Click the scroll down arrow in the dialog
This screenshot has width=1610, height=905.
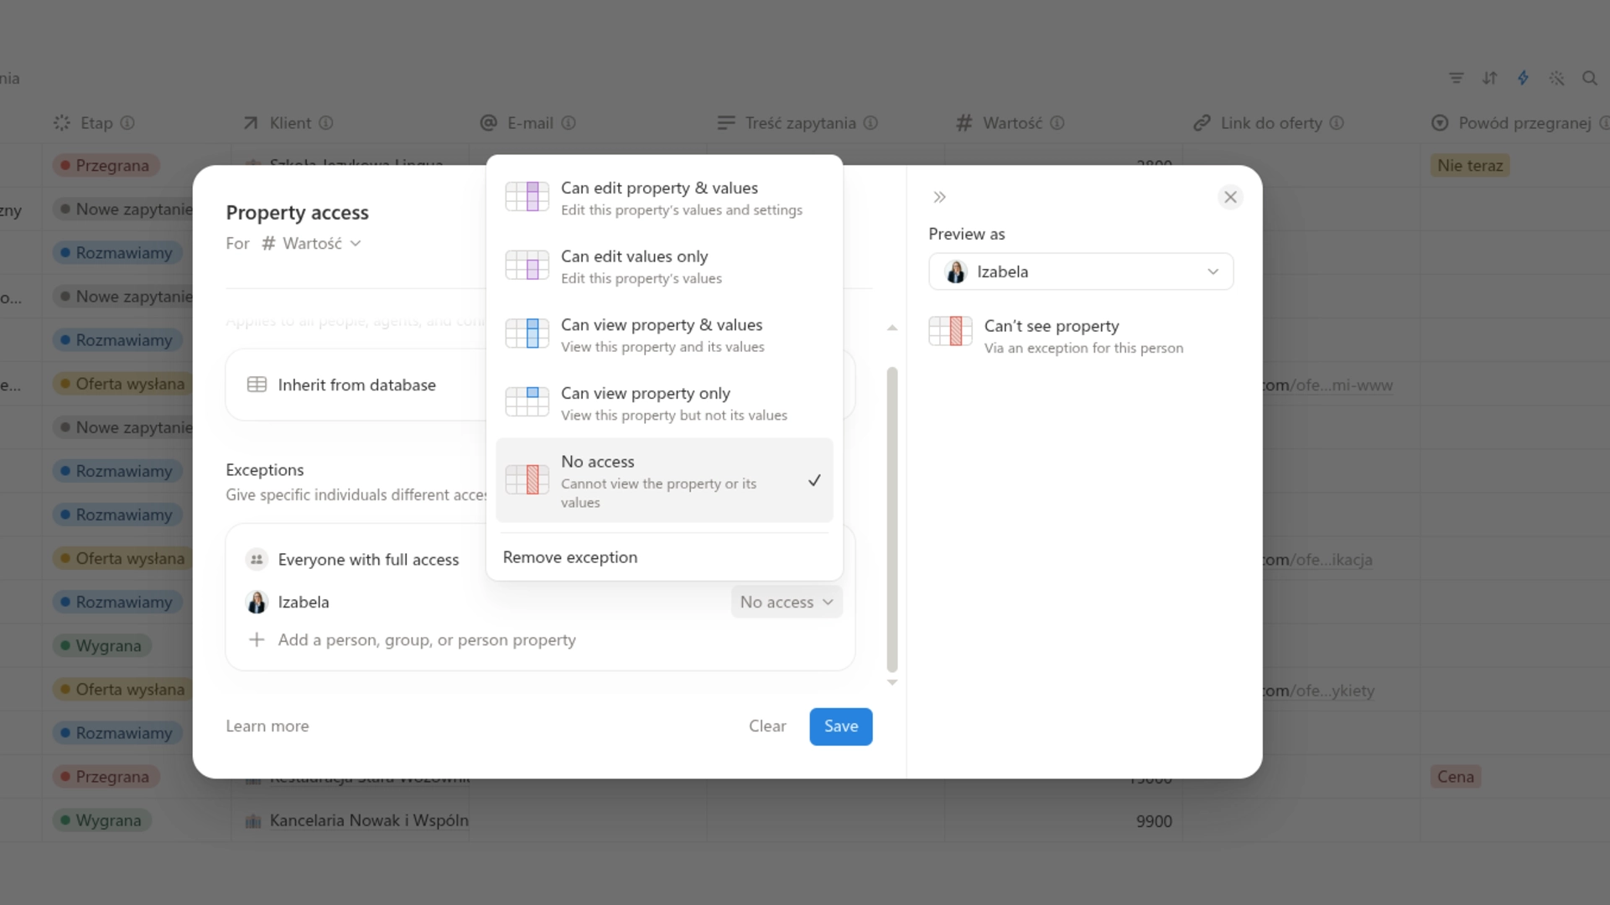pos(892,682)
